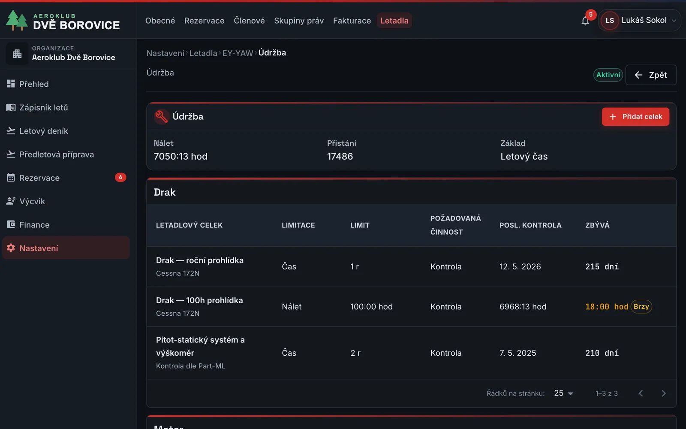Go to next table page arrow
This screenshot has height=429, width=686.
pyautogui.click(x=664, y=393)
